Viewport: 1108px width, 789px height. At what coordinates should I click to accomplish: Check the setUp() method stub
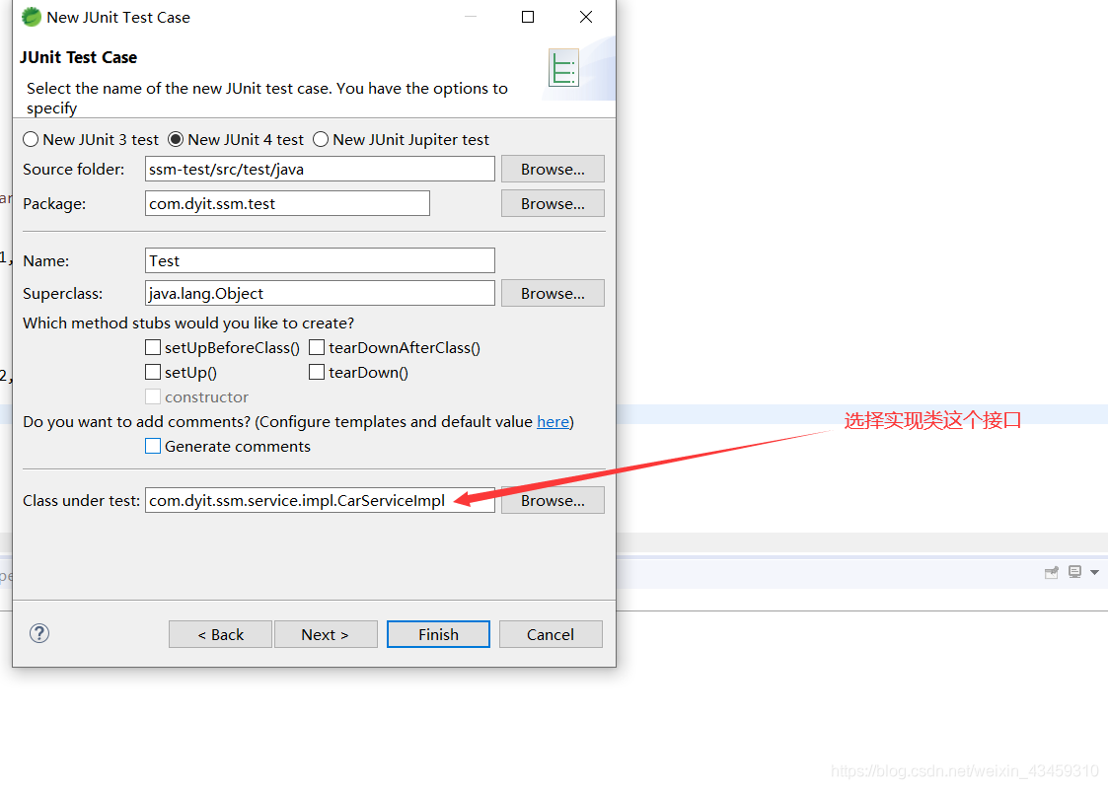(x=153, y=372)
